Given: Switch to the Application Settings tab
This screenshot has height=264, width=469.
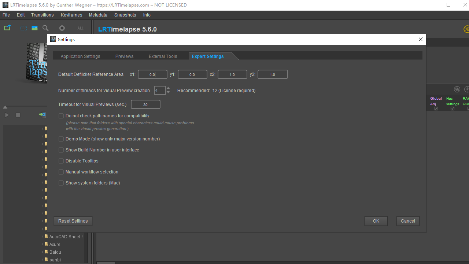Looking at the screenshot, I should [x=80, y=56].
